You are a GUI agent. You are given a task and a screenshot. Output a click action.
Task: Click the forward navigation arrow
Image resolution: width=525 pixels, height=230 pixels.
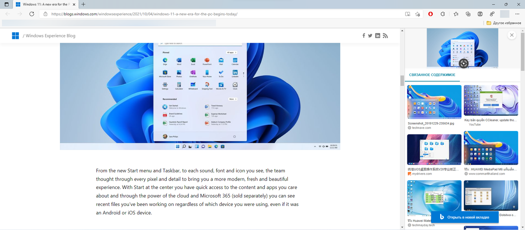tap(19, 14)
